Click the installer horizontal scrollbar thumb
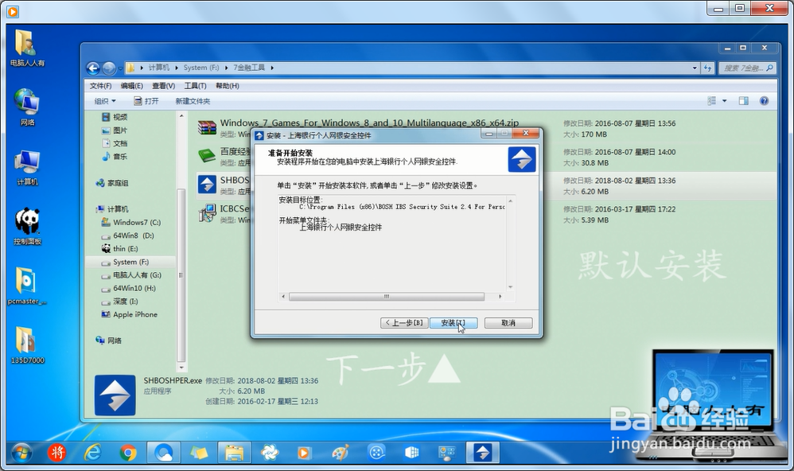The height and width of the screenshot is (471, 794). point(387,296)
